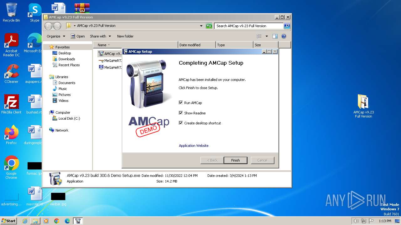Open the Application Website link
This screenshot has width=401, height=225.
click(x=194, y=146)
